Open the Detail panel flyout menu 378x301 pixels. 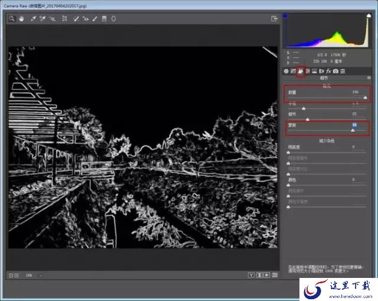pyautogui.click(x=369, y=77)
